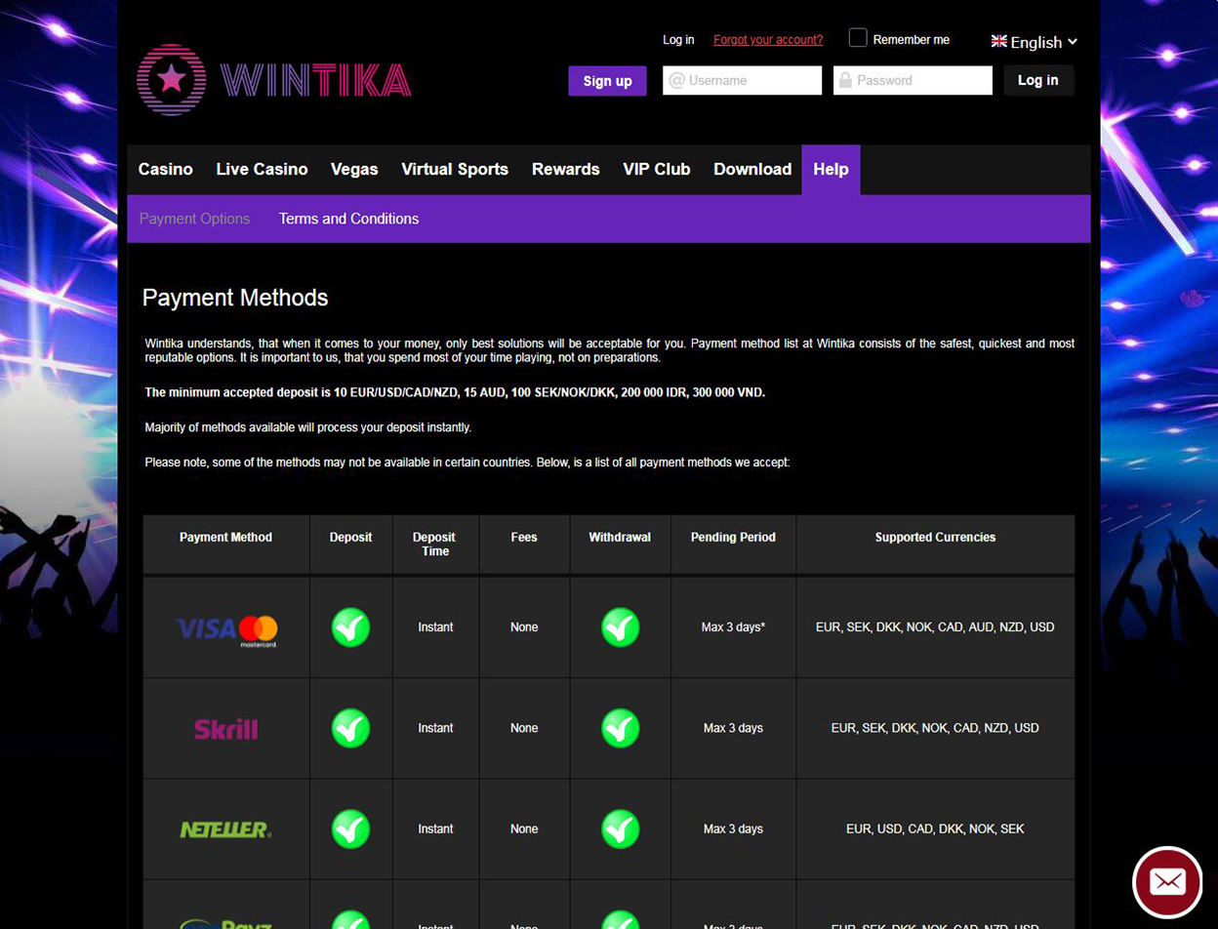Click Skrill row 'Max 3 days' cell
The height and width of the screenshot is (929, 1218).
click(x=733, y=728)
